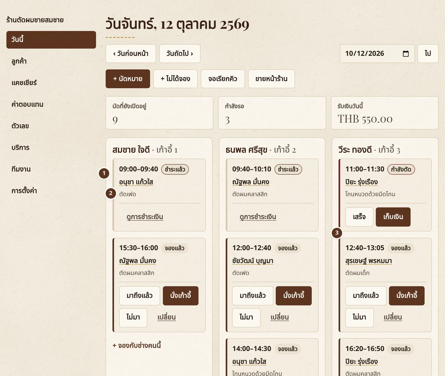445x376 pixels.
Task: Mark 12:40–13:05 appointment as มาถึงแล้ว
Action: [x=366, y=296]
